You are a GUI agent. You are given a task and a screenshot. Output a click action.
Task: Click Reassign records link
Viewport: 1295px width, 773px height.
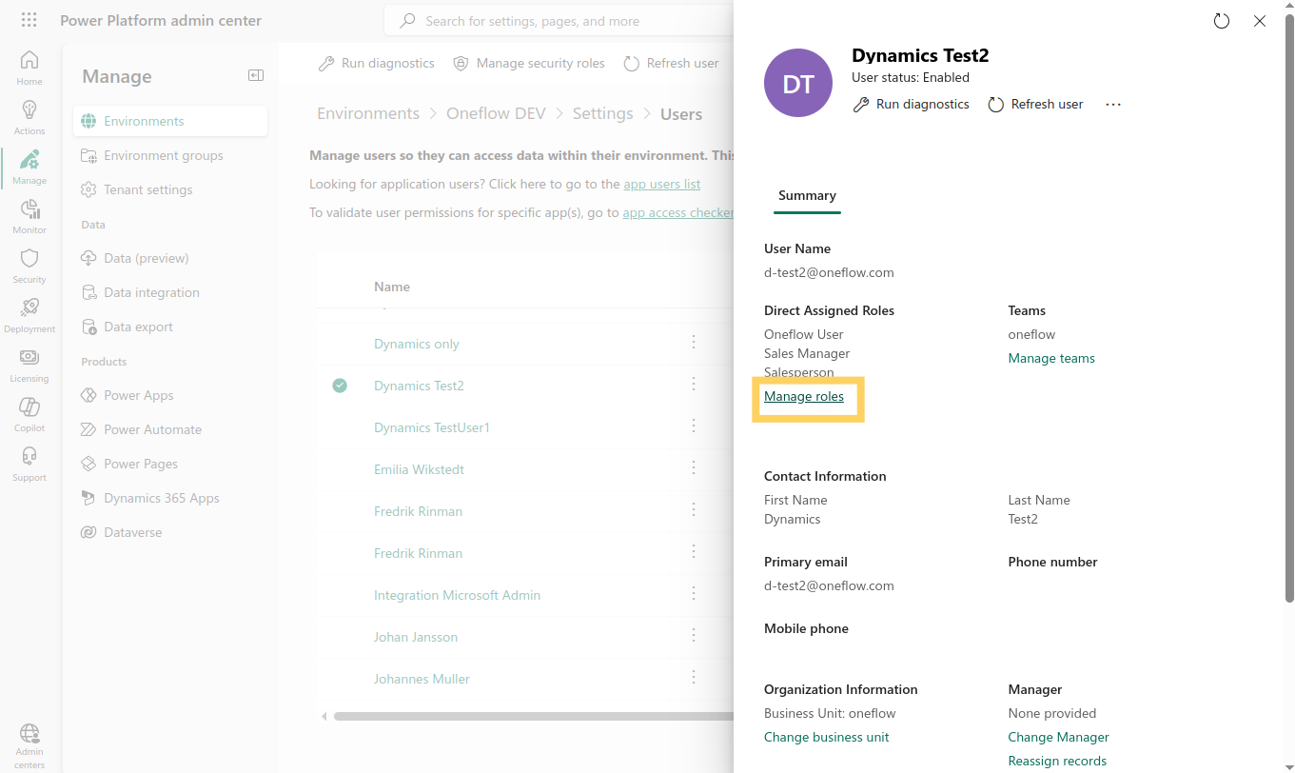[1057, 761]
